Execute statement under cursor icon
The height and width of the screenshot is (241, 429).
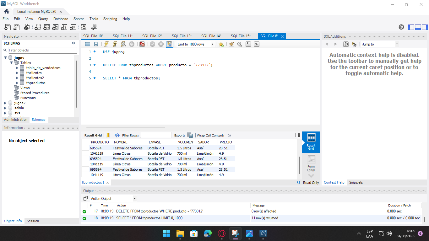click(x=115, y=44)
